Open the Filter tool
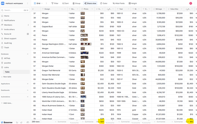 [55, 3]
